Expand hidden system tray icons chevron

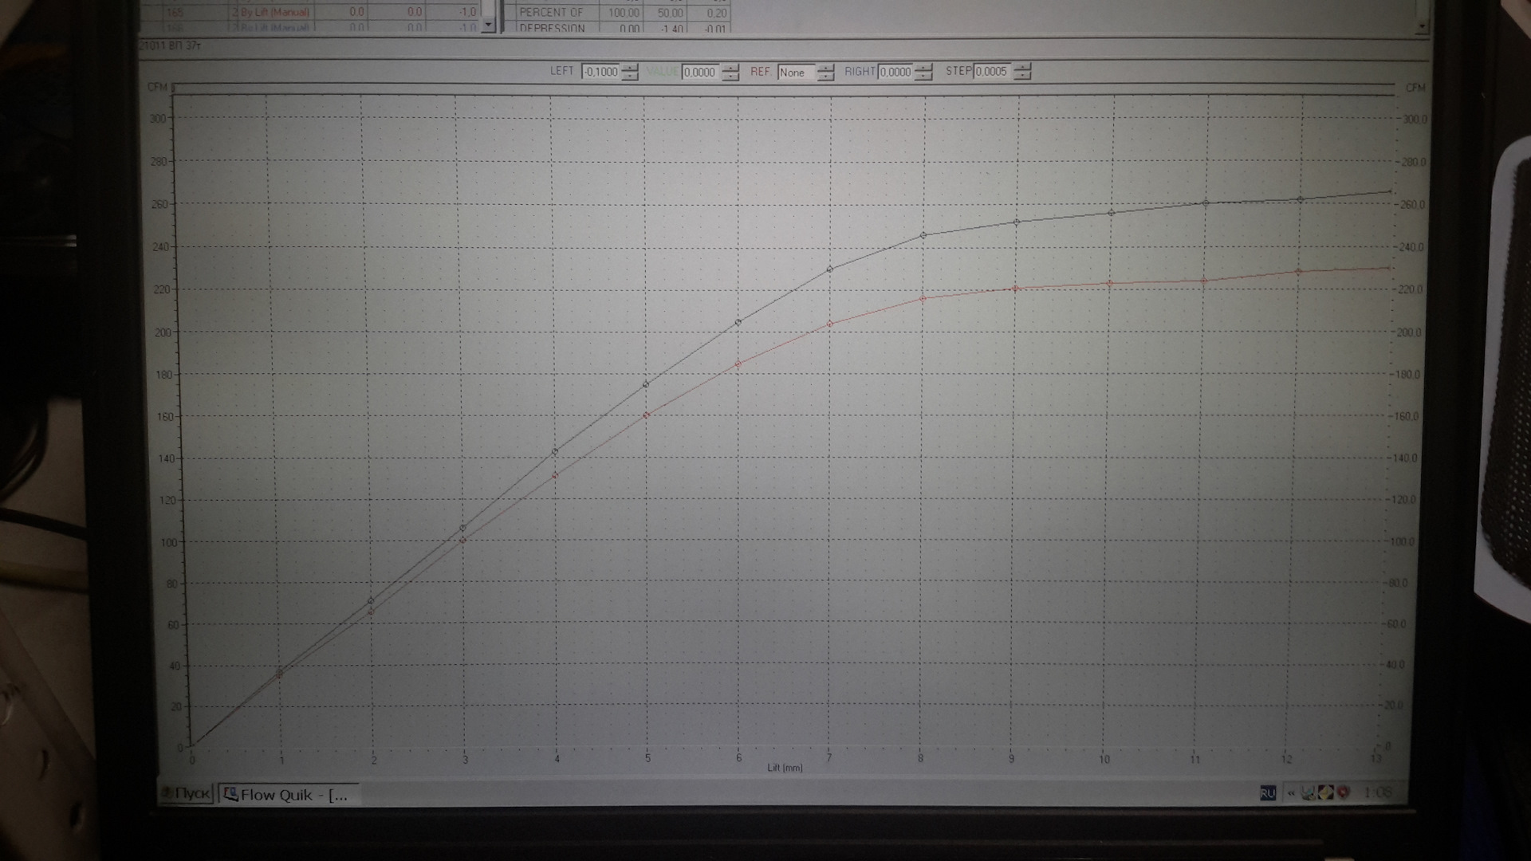coord(1290,793)
